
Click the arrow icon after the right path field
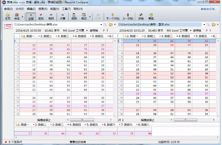[x=208, y=25]
